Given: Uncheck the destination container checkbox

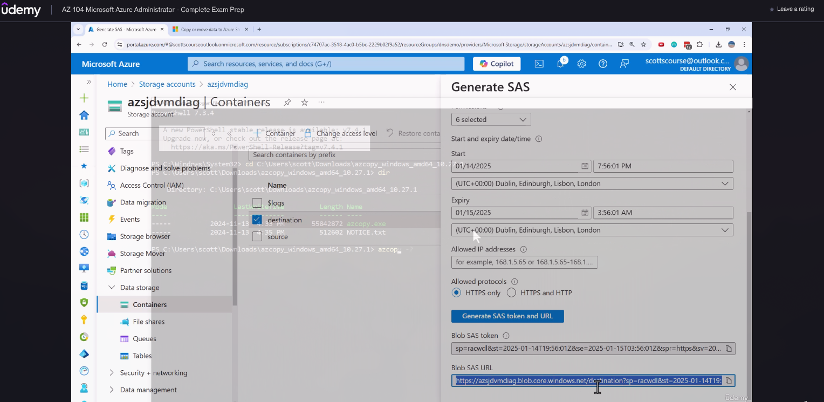Looking at the screenshot, I should click(x=257, y=220).
